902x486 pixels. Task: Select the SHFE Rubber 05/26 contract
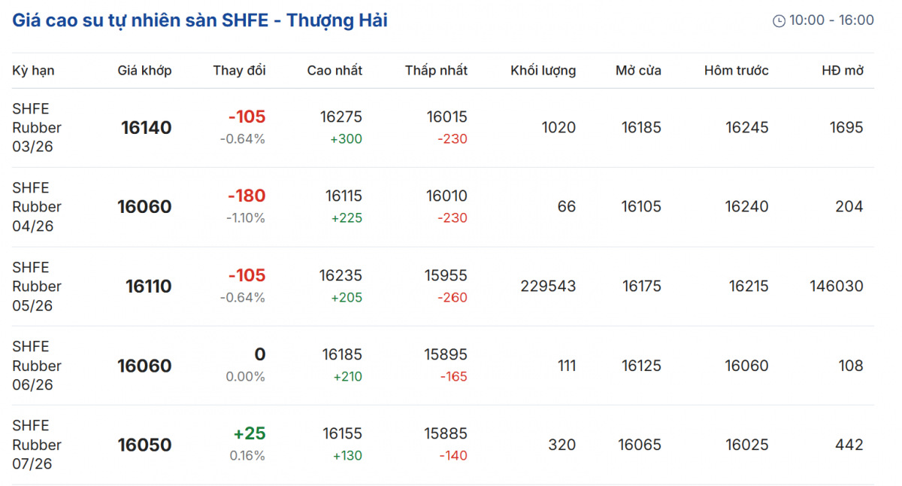pyautogui.click(x=37, y=287)
